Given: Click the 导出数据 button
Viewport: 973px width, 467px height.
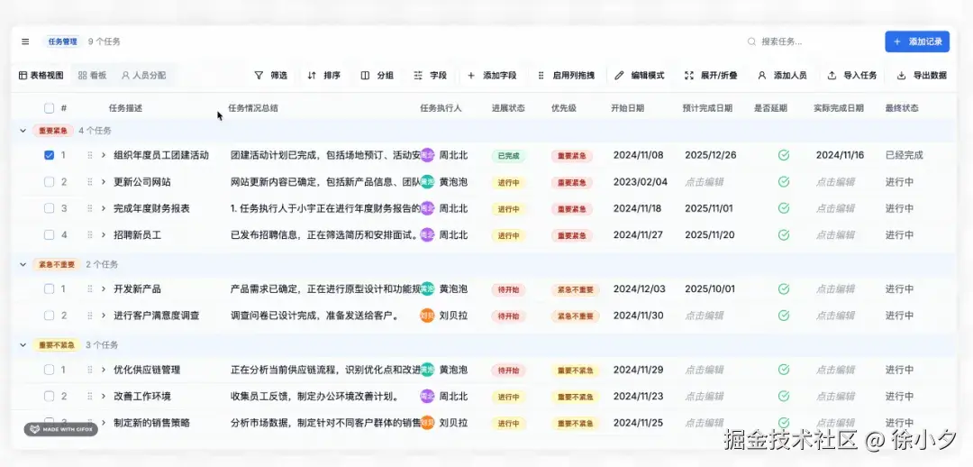Looking at the screenshot, I should (923, 75).
